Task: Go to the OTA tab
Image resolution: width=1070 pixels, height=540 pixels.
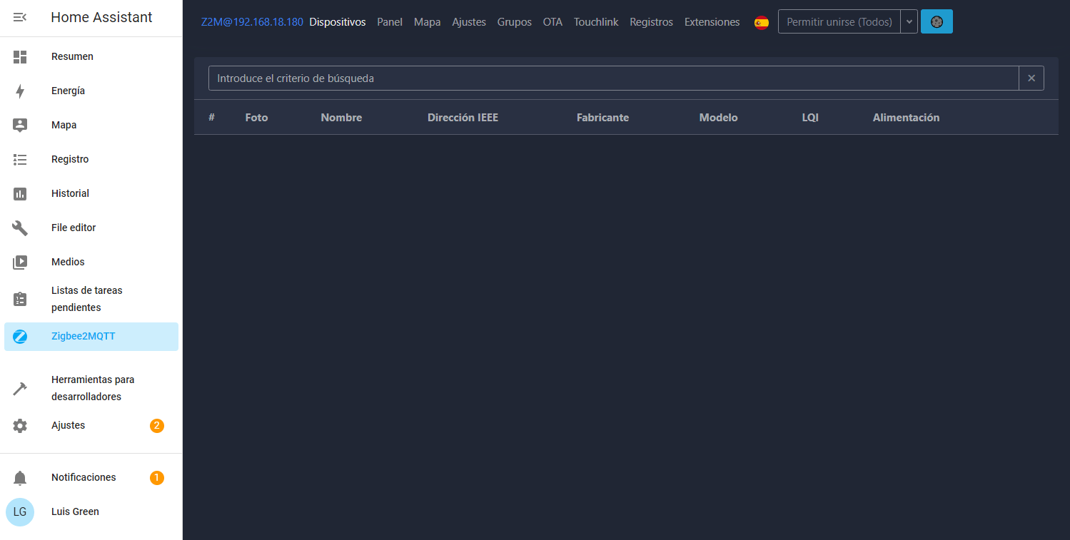Action: (x=552, y=22)
